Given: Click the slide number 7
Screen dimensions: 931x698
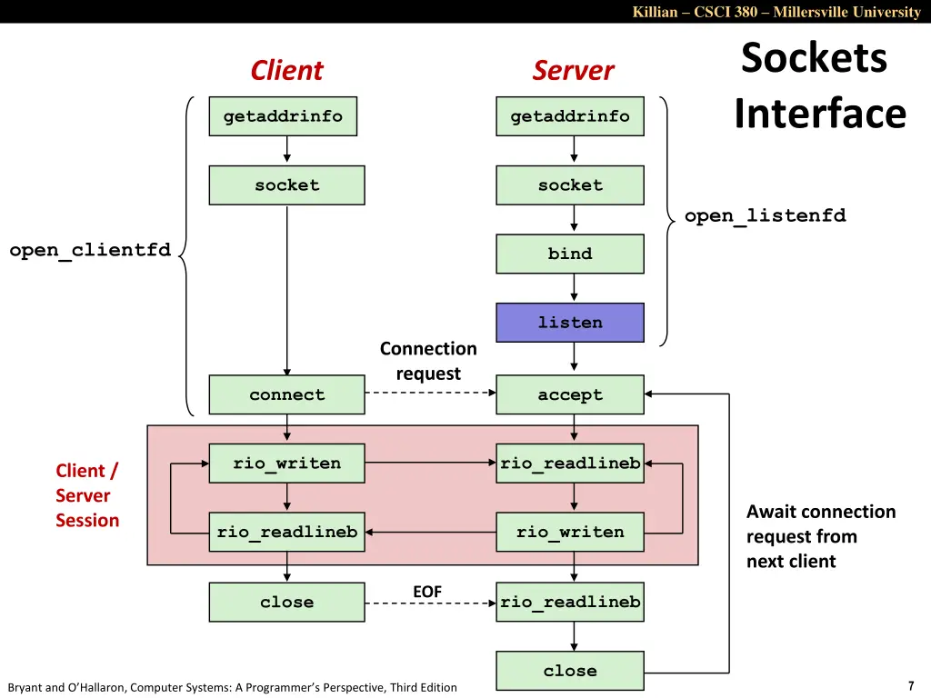Looking at the screenshot, I should point(911,685).
